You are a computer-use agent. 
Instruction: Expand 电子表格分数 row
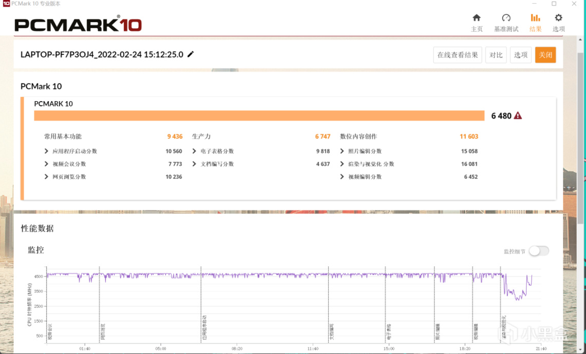194,151
